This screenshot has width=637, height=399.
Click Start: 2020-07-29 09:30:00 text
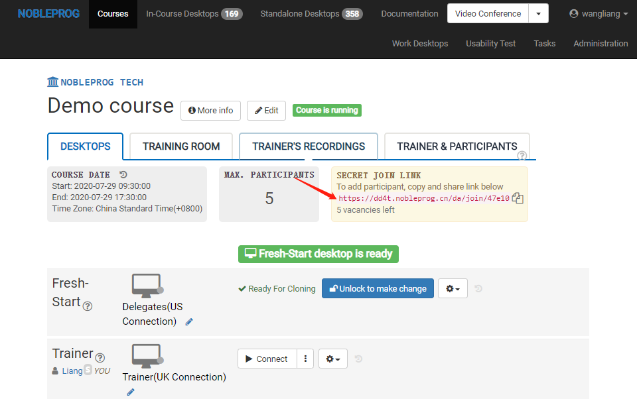(x=101, y=186)
